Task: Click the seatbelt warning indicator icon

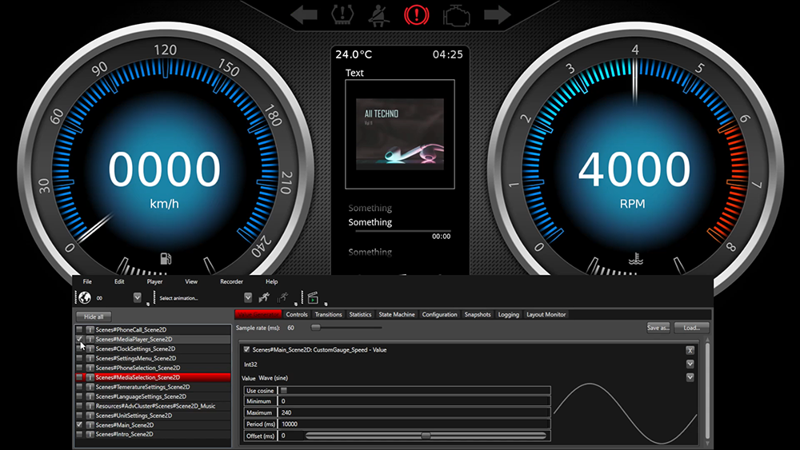Action: click(378, 14)
